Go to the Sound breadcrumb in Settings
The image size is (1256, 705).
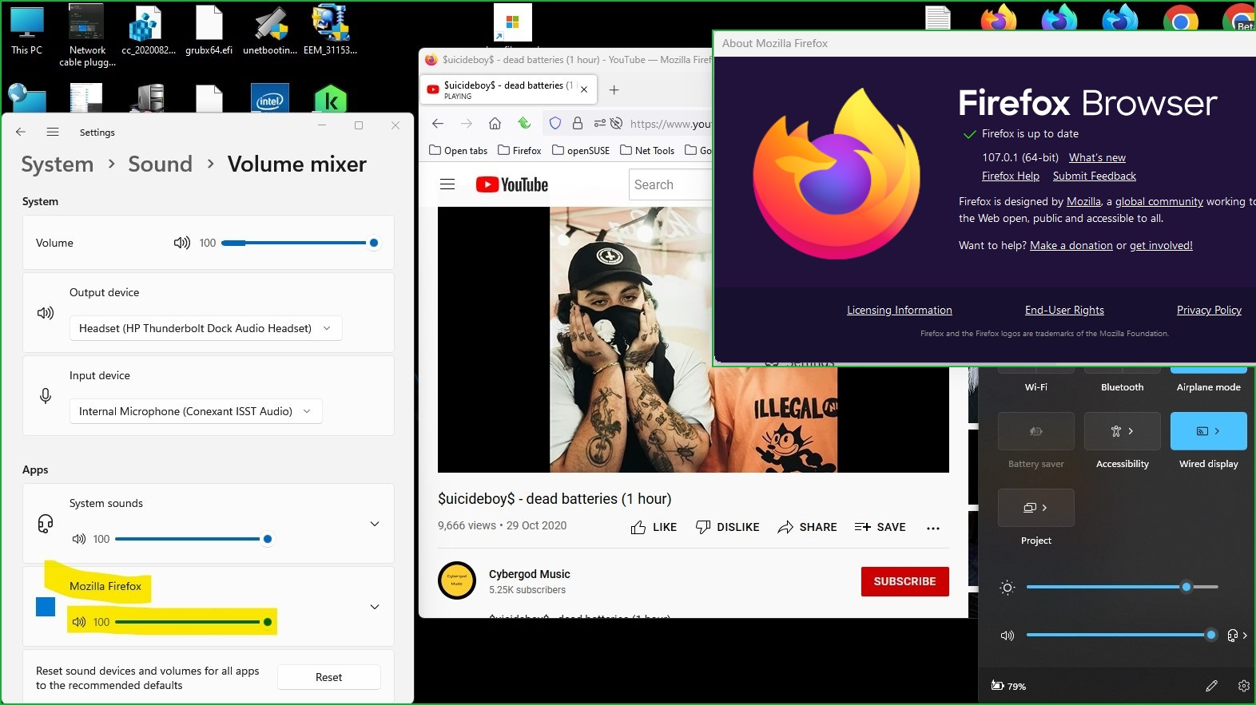point(161,164)
